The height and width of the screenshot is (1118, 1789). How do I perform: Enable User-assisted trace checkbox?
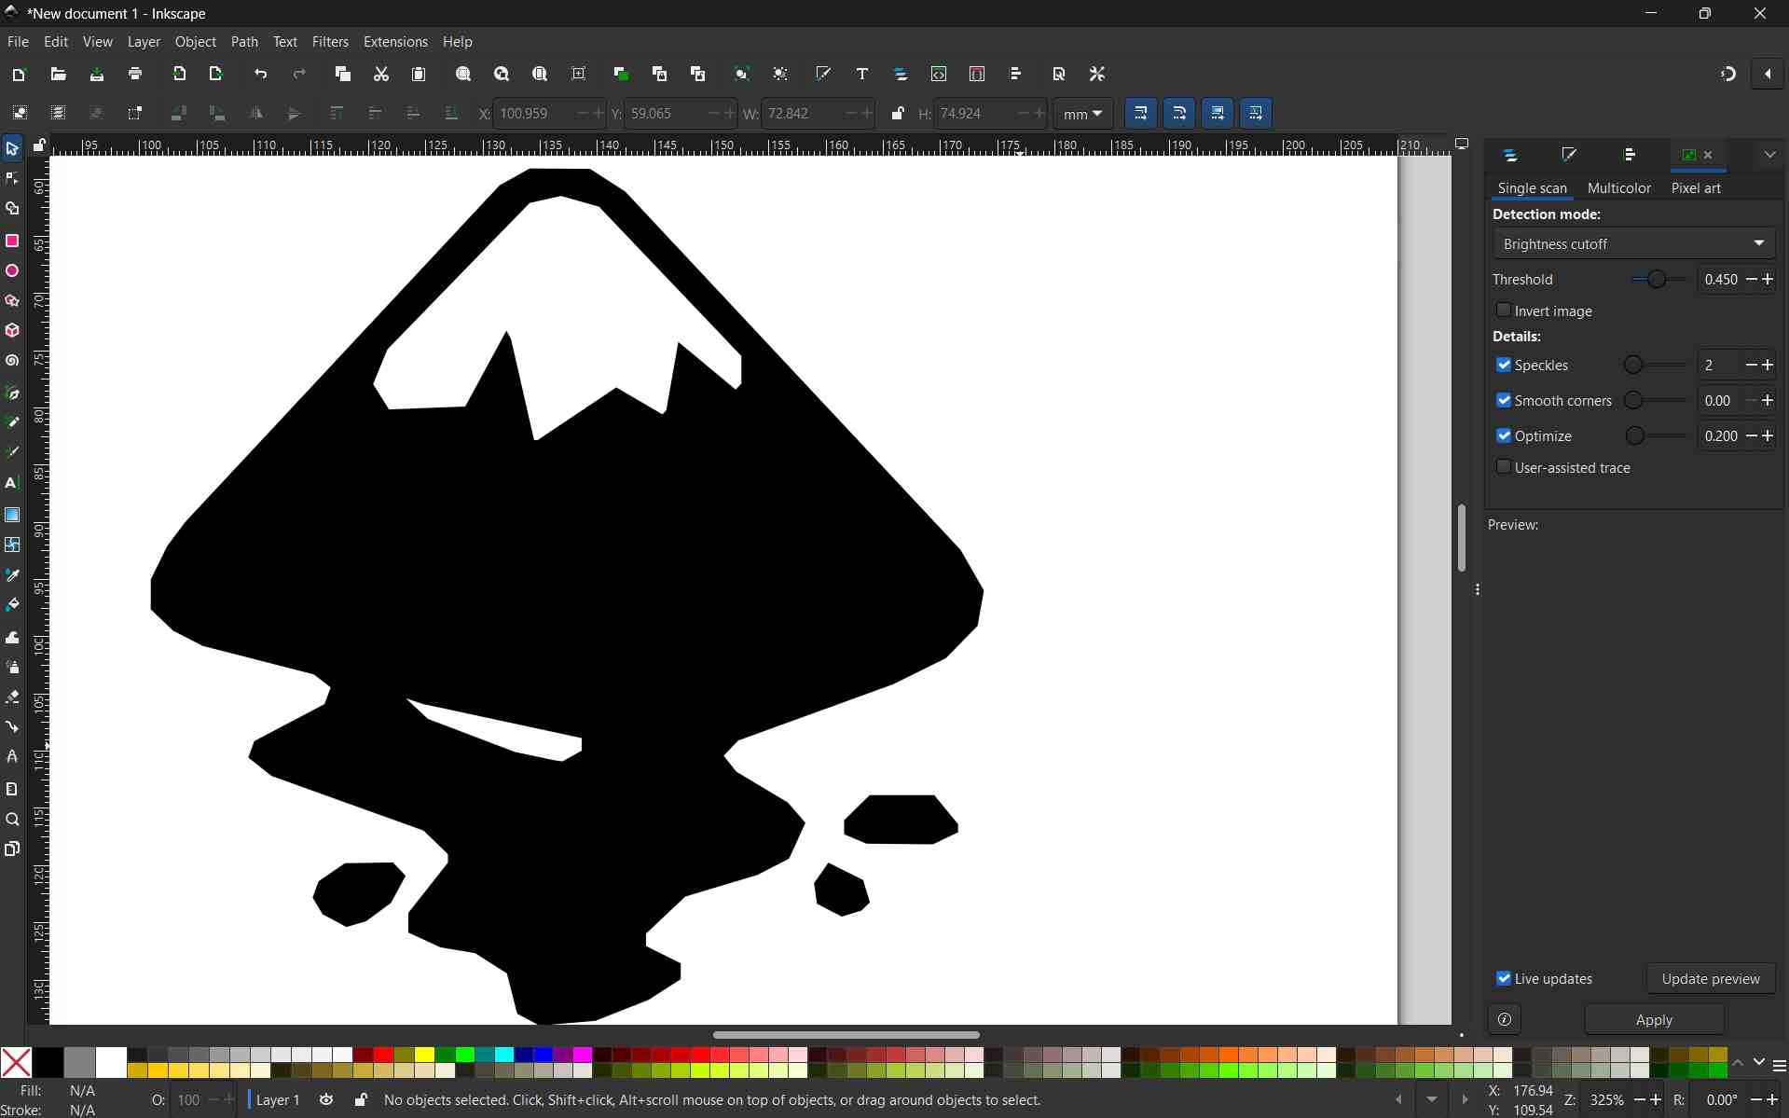coord(1504,466)
